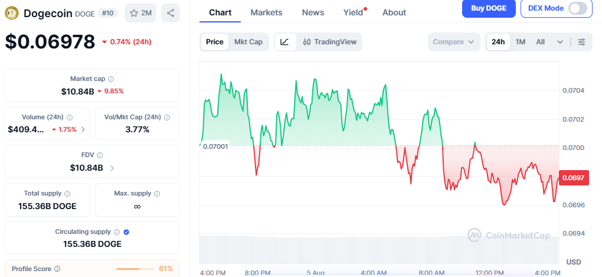The width and height of the screenshot is (602, 277).
Task: Click the Circulating supply info icon
Action: click(117, 232)
